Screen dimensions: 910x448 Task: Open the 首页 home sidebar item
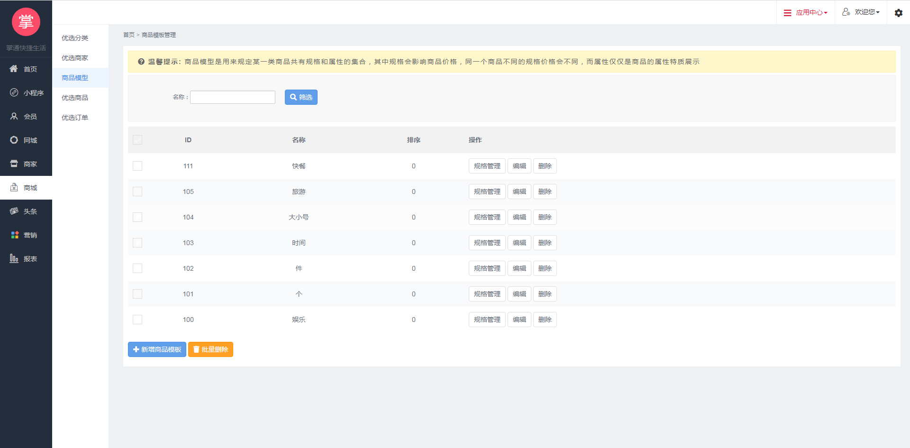[x=26, y=69]
